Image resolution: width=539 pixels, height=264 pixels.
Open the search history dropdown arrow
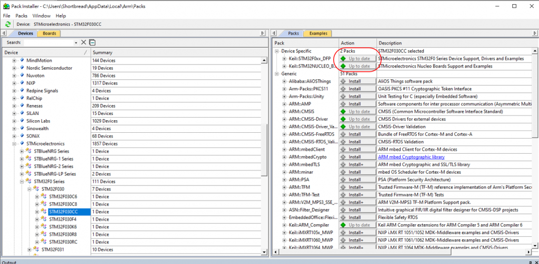(x=76, y=43)
